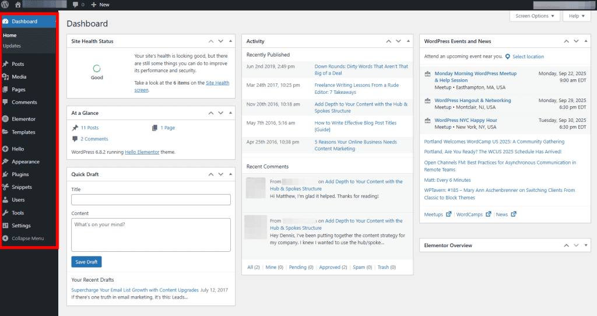Click the Snippets scissors icon
Image resolution: width=597 pixels, height=316 pixels.
coord(5,187)
